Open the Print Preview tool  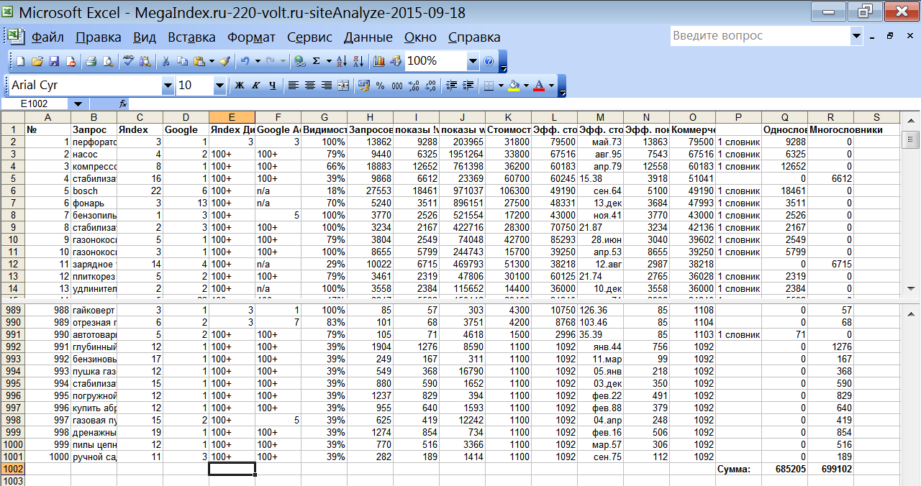click(x=108, y=62)
